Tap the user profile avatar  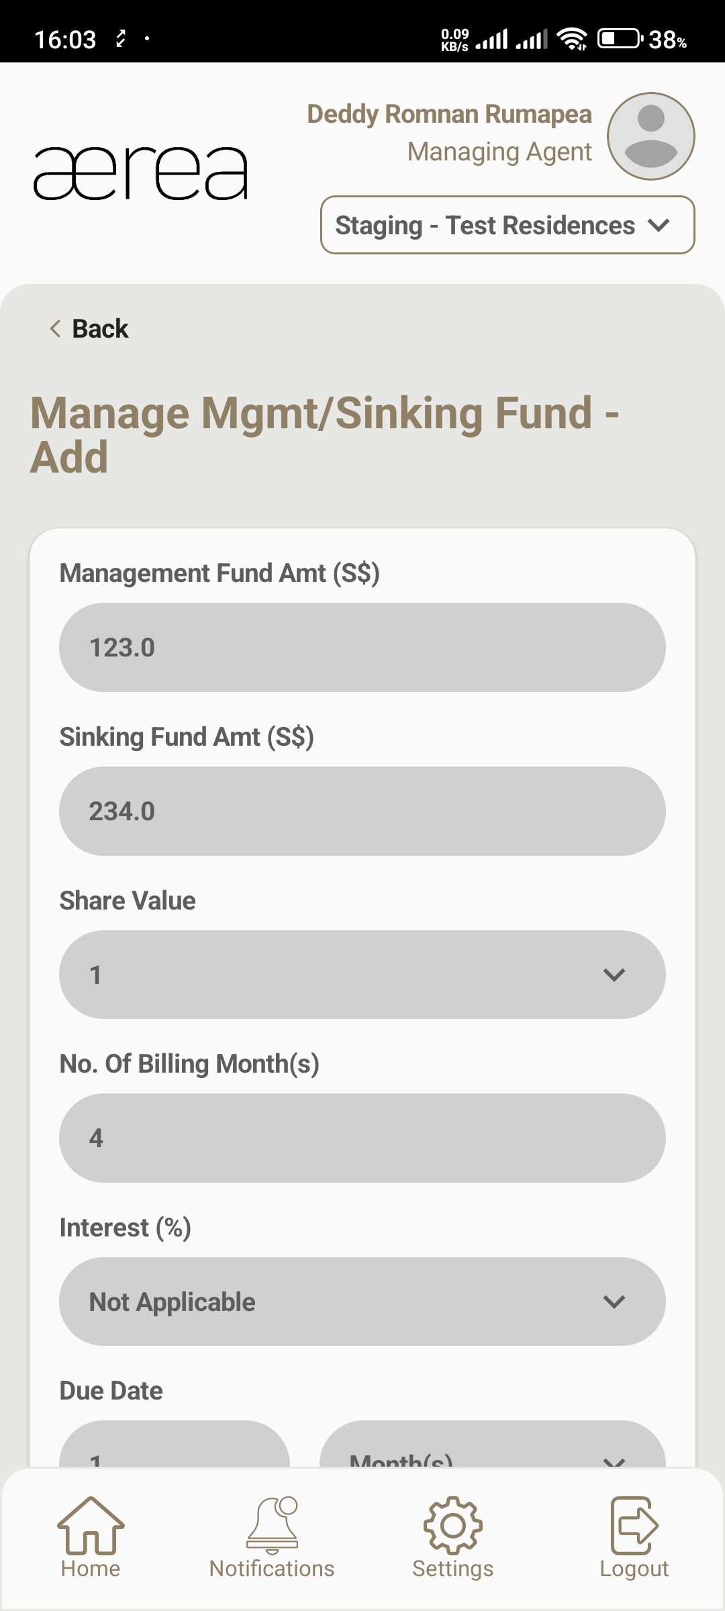click(x=650, y=136)
